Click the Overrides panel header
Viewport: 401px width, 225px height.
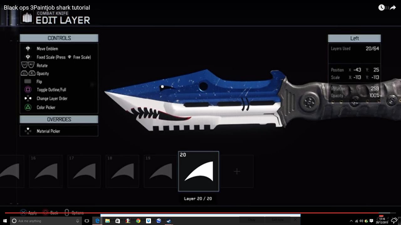tap(59, 119)
